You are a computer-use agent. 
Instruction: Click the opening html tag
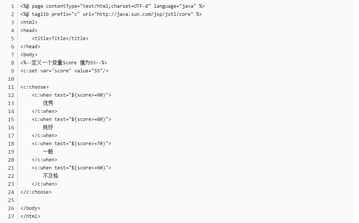(29, 22)
